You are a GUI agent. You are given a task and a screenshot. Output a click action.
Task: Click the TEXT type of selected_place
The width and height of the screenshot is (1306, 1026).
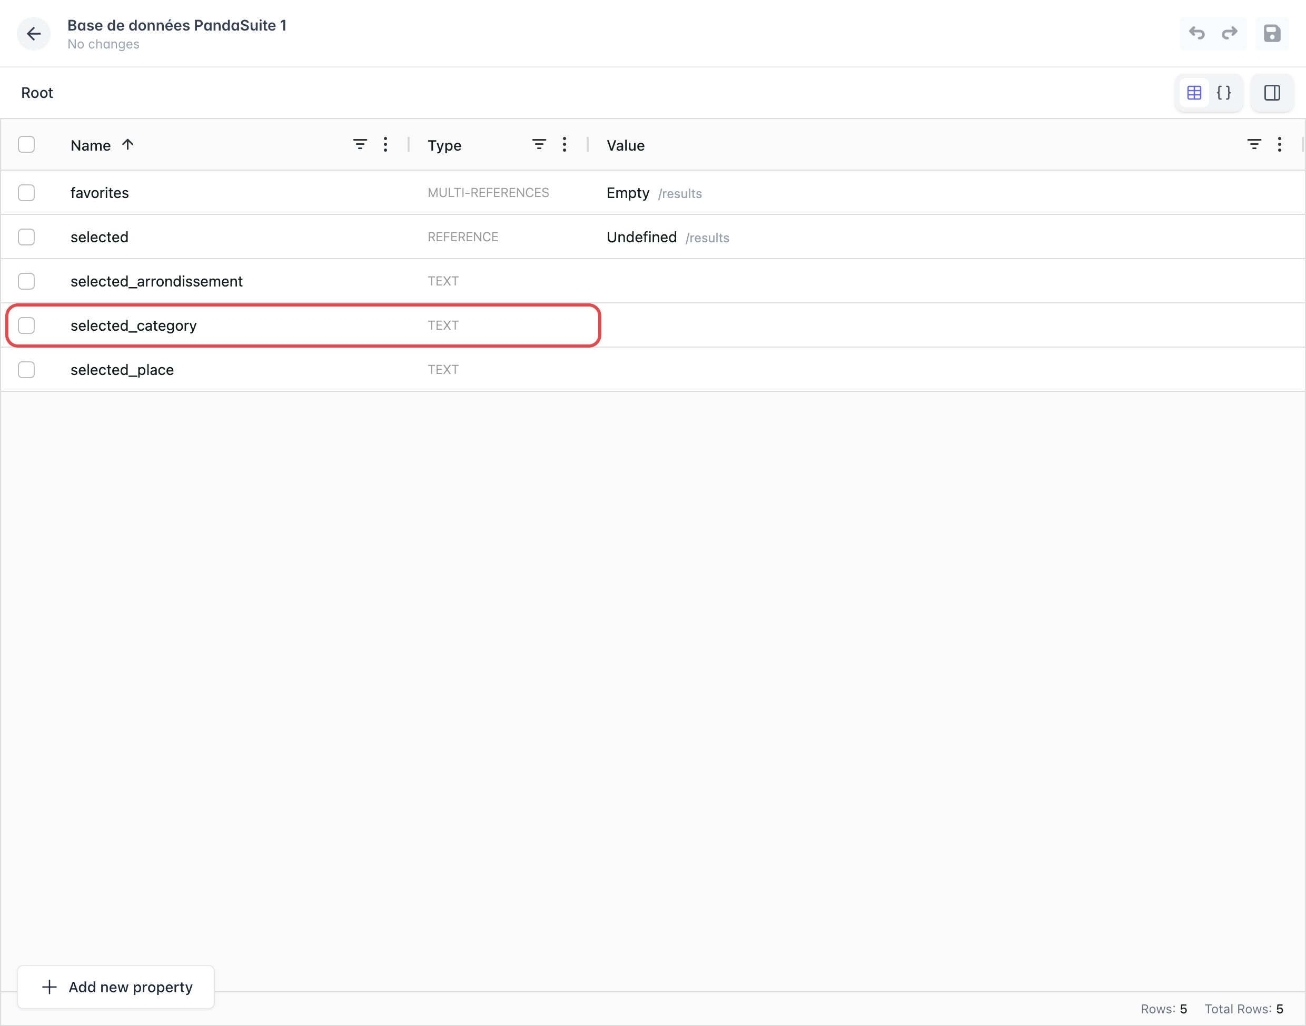[443, 369]
